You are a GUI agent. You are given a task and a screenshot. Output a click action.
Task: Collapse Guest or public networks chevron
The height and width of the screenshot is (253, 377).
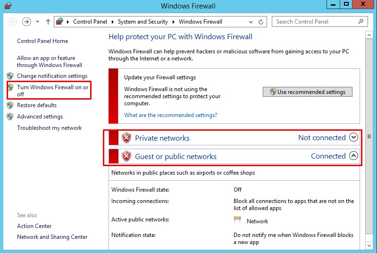pyautogui.click(x=353, y=156)
